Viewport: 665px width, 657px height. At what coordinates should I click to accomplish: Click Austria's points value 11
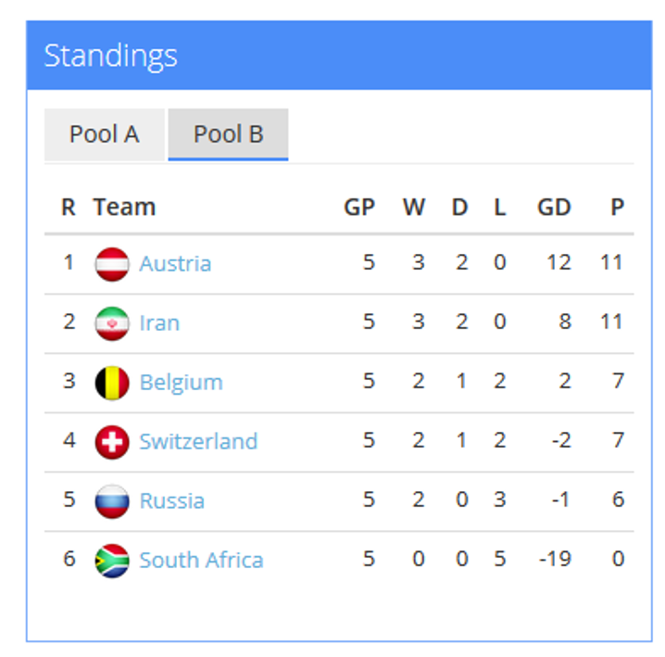click(x=611, y=262)
